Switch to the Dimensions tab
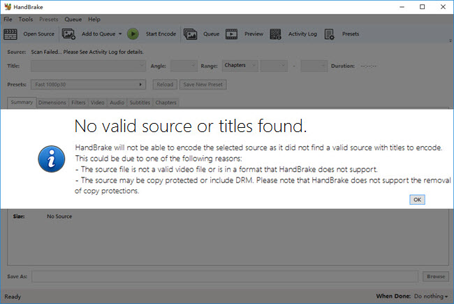This screenshot has height=304, width=454. click(x=52, y=103)
